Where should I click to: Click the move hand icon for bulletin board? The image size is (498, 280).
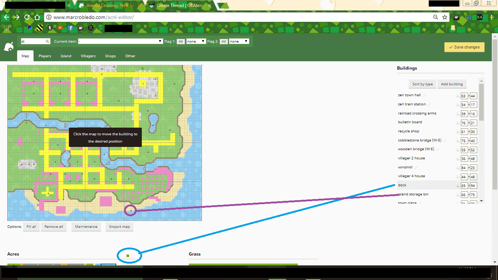click(x=458, y=123)
